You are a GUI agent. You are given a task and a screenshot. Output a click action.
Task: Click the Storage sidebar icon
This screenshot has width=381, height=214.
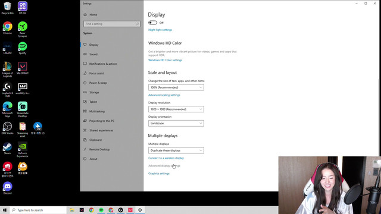pyautogui.click(x=85, y=92)
